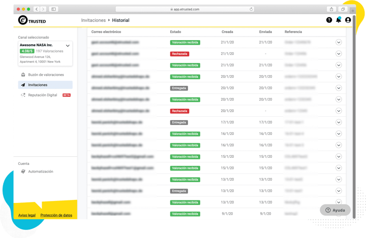Click the BETA badge
The height and width of the screenshot is (238, 366).
(67, 95)
